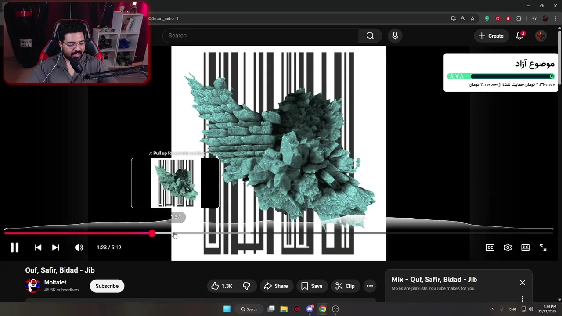Open the red app icon on the taskbar
The width and height of the screenshot is (562, 316).
pyautogui.click(x=297, y=309)
